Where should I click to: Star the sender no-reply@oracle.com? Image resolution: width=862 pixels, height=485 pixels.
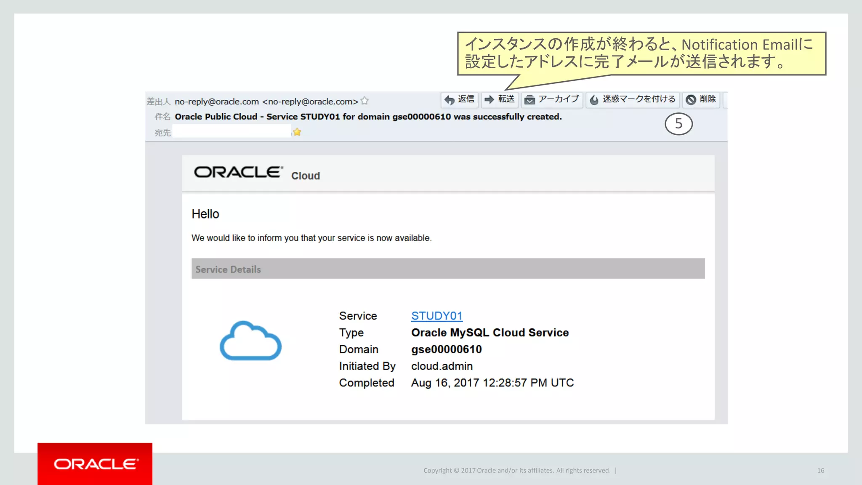pyautogui.click(x=365, y=101)
